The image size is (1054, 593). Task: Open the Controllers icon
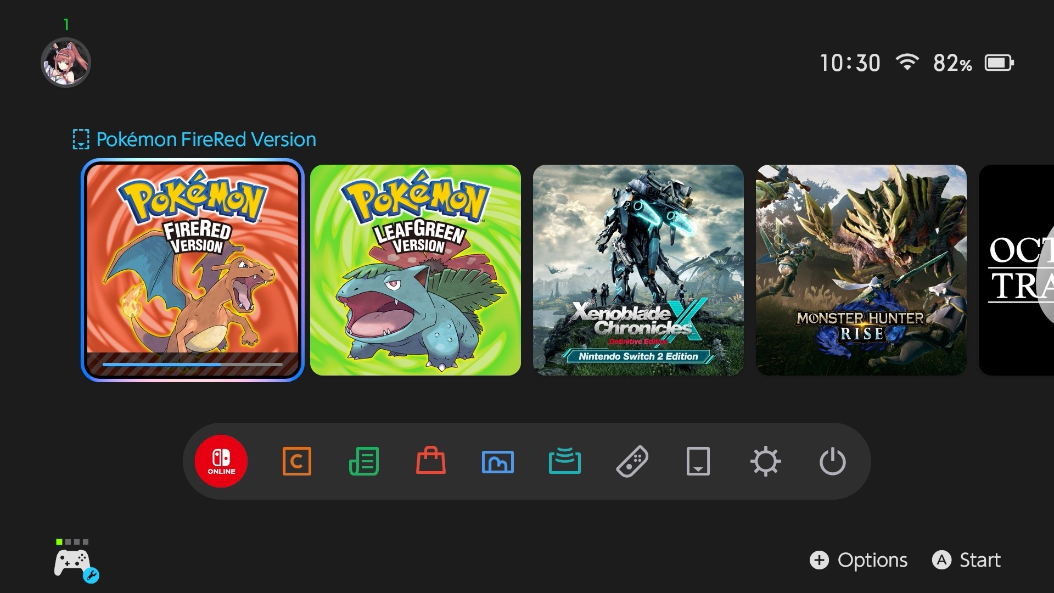tap(632, 461)
